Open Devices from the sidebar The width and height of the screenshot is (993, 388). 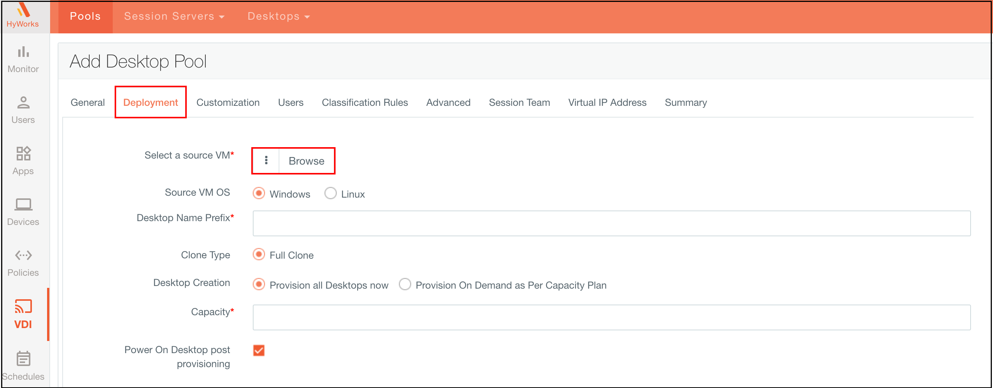[x=23, y=212]
